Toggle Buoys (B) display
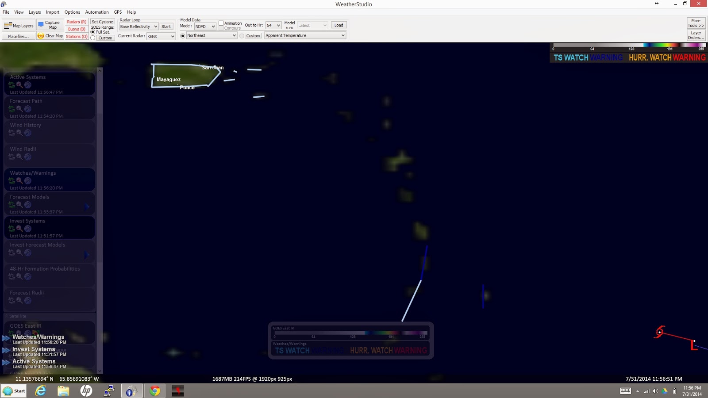The height and width of the screenshot is (398, 708). [x=77, y=29]
